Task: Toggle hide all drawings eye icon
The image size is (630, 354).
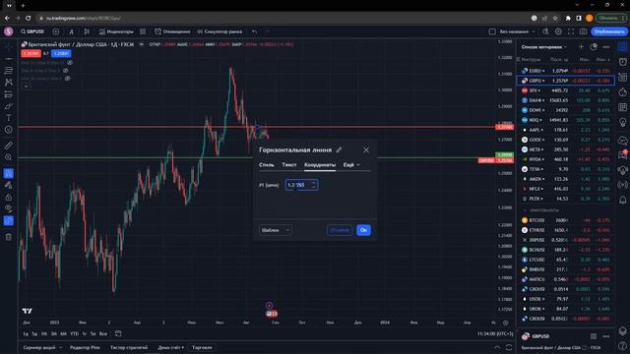Action: click(x=9, y=208)
